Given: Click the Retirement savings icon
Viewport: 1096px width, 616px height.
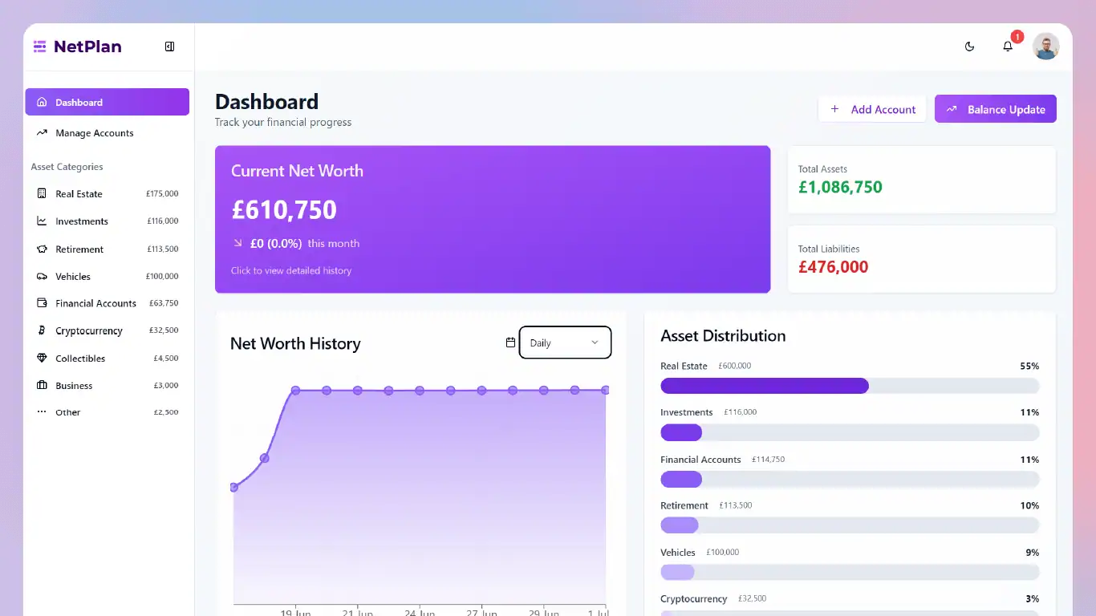Looking at the screenshot, I should tap(42, 249).
